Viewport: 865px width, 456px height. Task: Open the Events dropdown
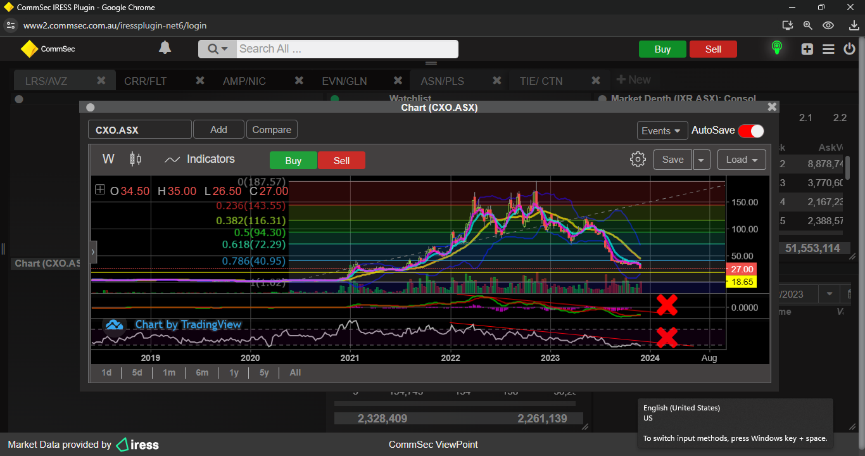pos(662,130)
